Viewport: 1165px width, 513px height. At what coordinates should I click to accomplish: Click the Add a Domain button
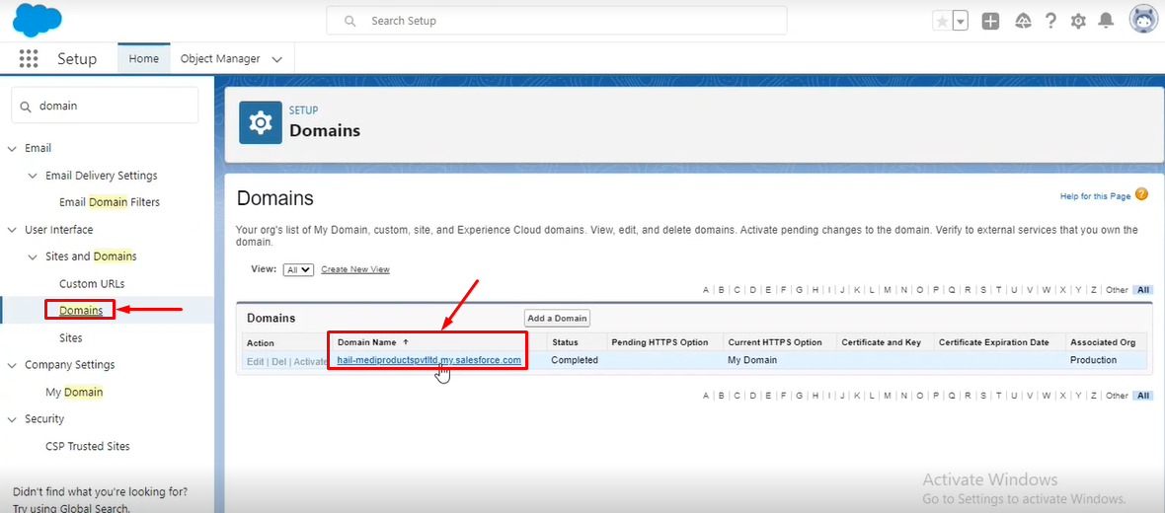coord(557,319)
